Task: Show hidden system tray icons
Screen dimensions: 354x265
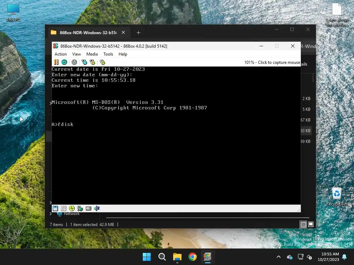Action: tap(279, 257)
